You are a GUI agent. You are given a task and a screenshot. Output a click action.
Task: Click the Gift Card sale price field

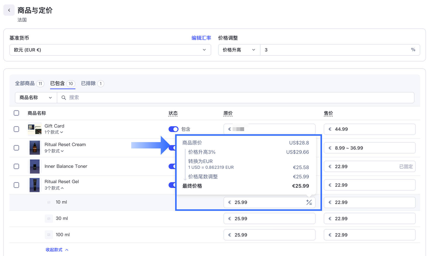point(369,129)
